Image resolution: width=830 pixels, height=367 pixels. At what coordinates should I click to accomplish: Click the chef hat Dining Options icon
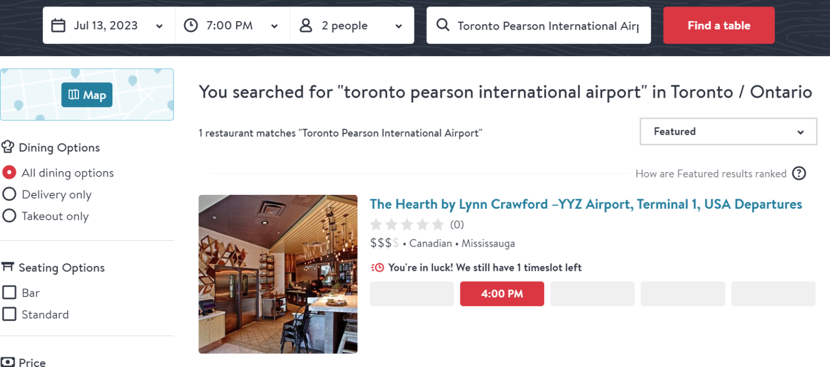coord(8,146)
